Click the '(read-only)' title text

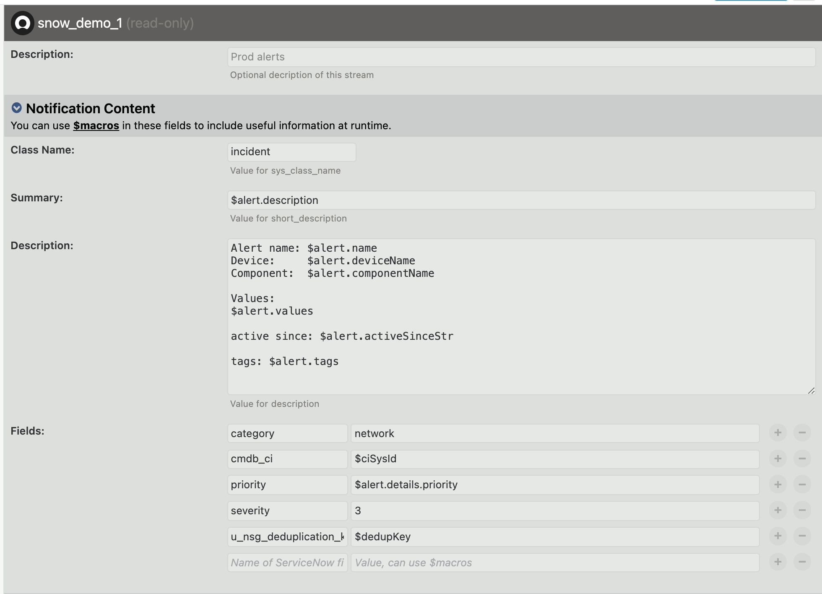tap(160, 23)
